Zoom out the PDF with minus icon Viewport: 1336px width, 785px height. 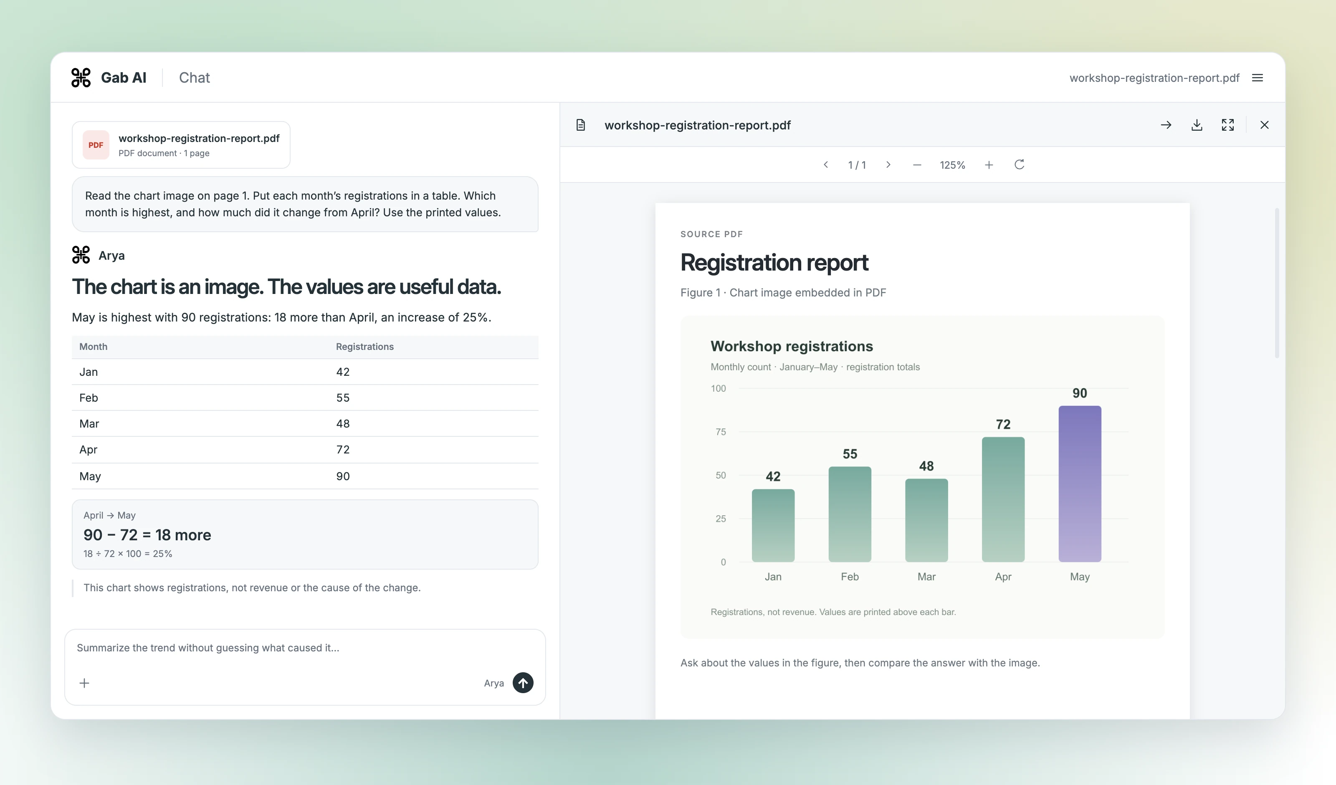point(917,165)
